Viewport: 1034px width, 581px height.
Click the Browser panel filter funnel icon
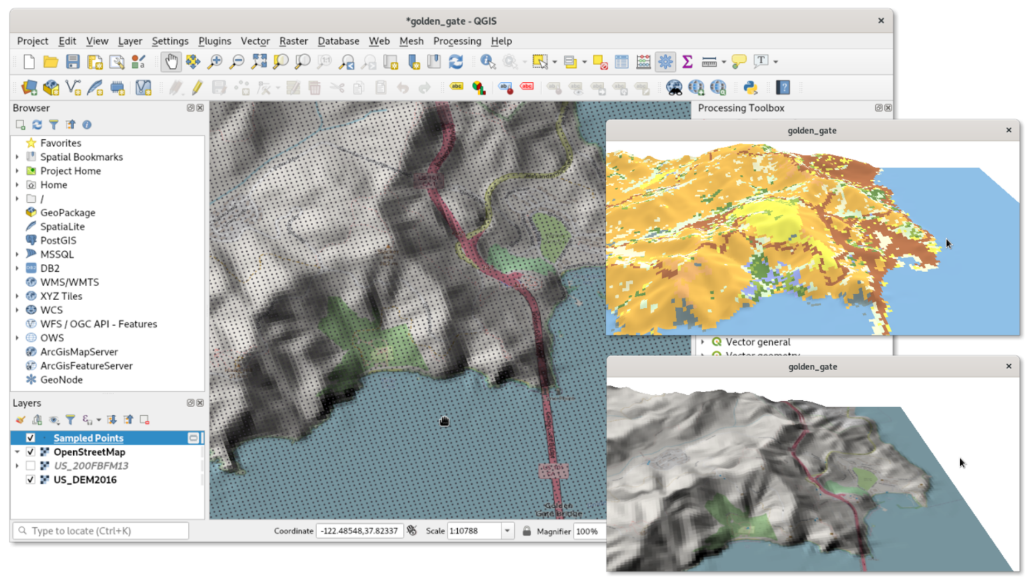(53, 125)
